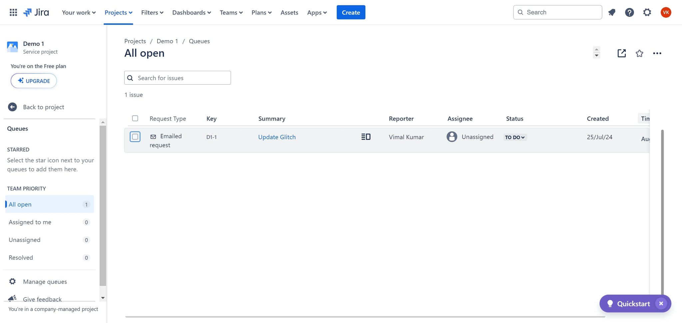Open the Help question mark icon
The image size is (682, 323).
click(x=629, y=12)
